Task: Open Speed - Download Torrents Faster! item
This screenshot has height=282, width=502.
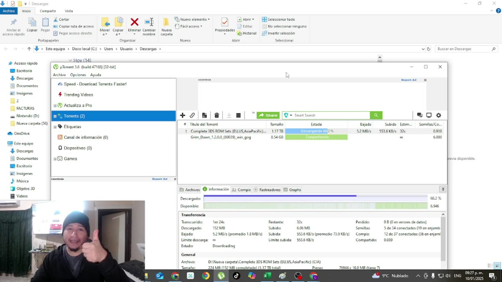Action: (x=95, y=84)
